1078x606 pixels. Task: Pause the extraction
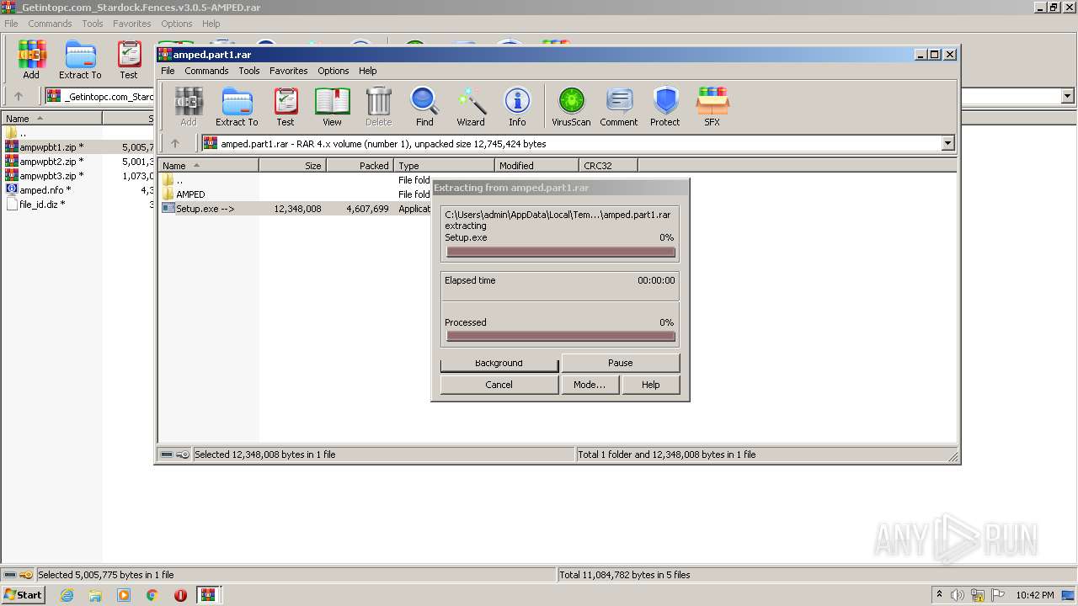pos(620,363)
